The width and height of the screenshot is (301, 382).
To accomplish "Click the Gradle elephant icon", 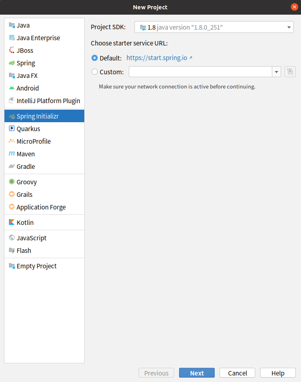I will pos(12,166).
